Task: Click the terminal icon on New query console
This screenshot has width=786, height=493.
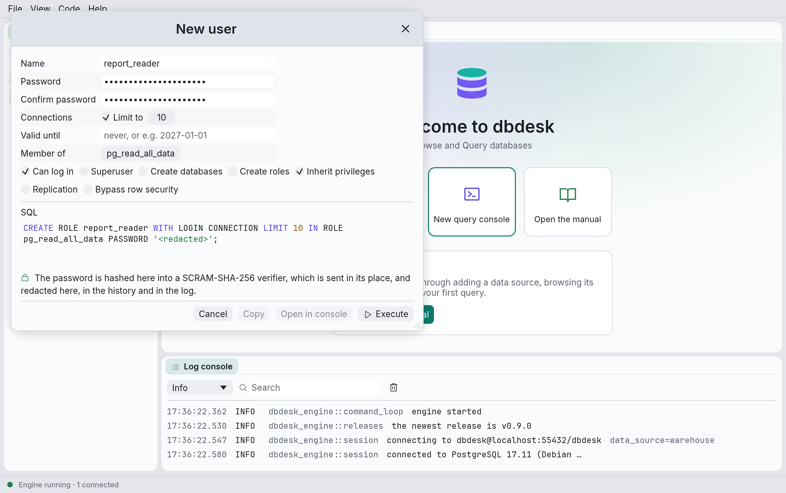Action: pyautogui.click(x=472, y=194)
